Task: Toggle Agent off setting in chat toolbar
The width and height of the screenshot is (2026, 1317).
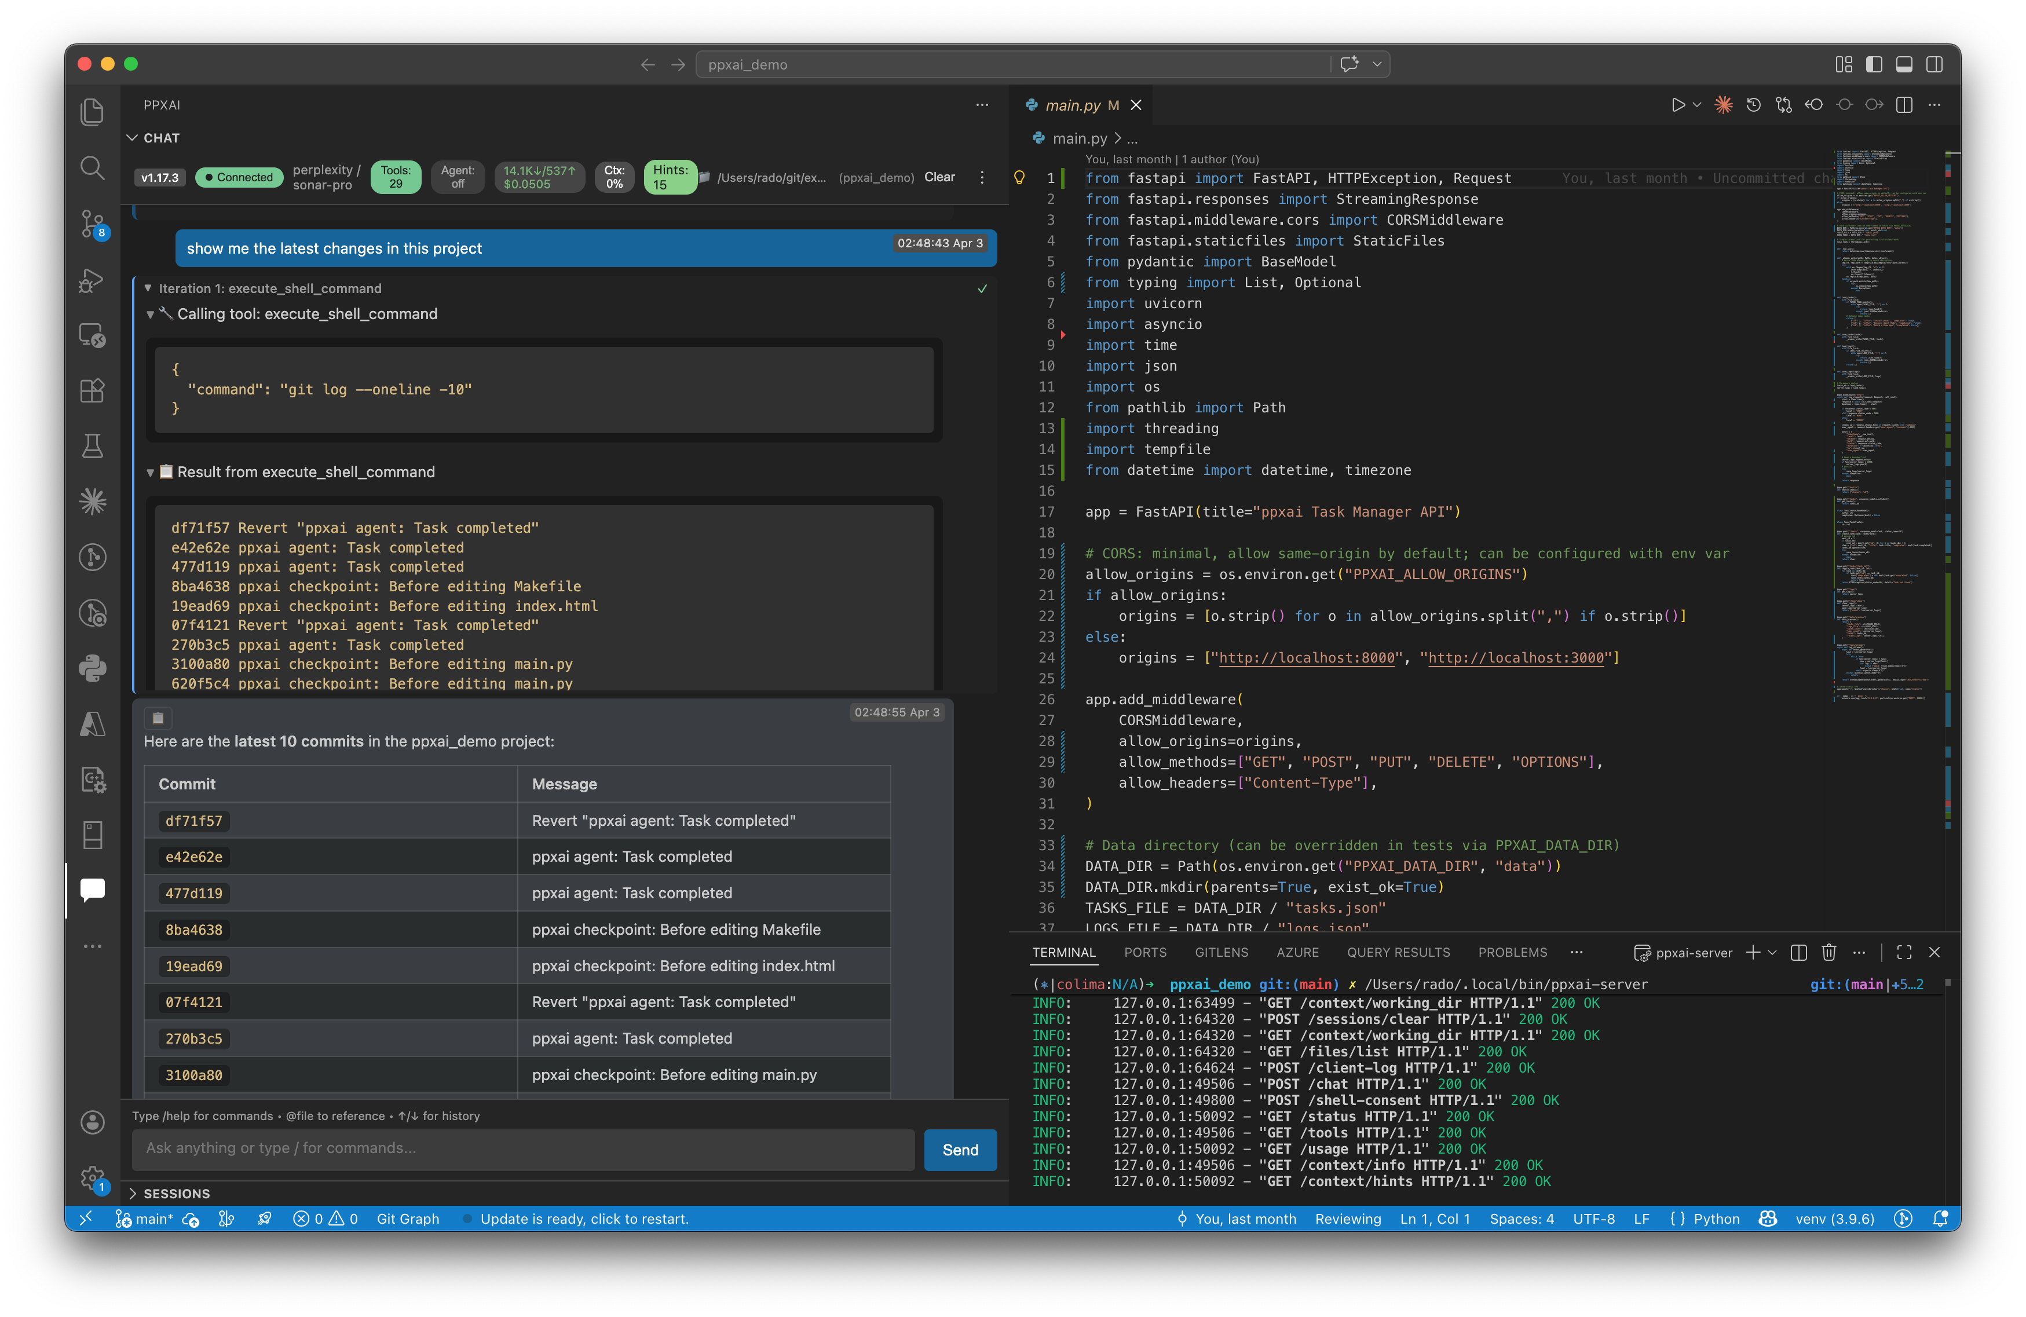Action: [x=458, y=177]
